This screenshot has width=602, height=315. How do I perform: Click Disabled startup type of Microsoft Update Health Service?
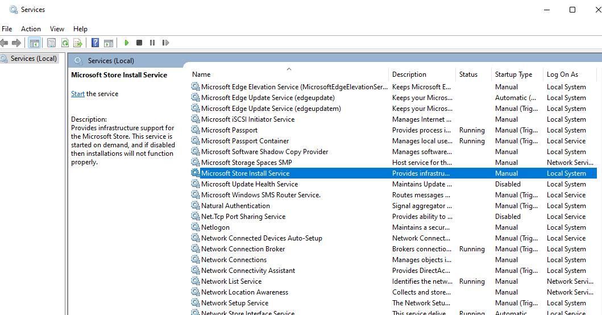point(508,184)
